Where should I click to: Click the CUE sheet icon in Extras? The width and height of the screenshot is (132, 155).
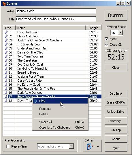(90, 147)
